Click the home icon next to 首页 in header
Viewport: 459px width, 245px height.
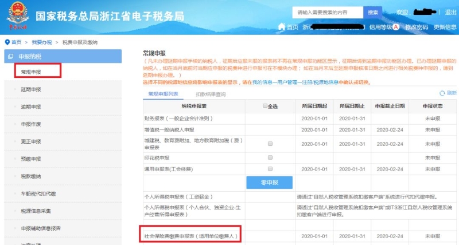pyautogui.click(x=281, y=27)
